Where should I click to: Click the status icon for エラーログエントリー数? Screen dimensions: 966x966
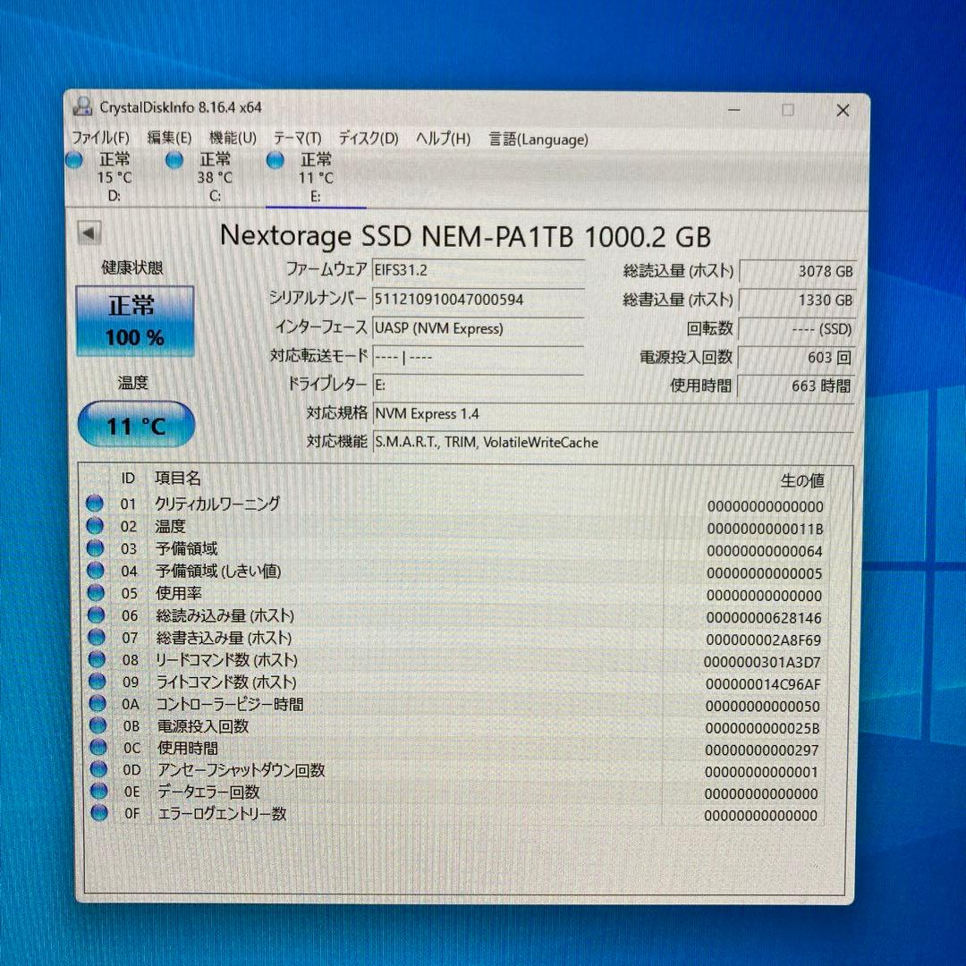[x=95, y=814]
